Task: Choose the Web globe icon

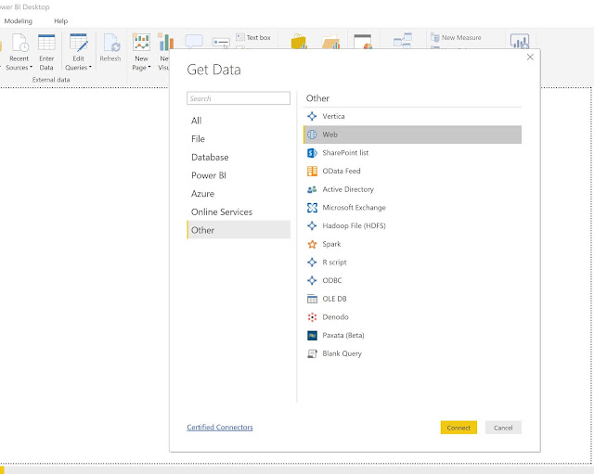Action: click(x=312, y=135)
